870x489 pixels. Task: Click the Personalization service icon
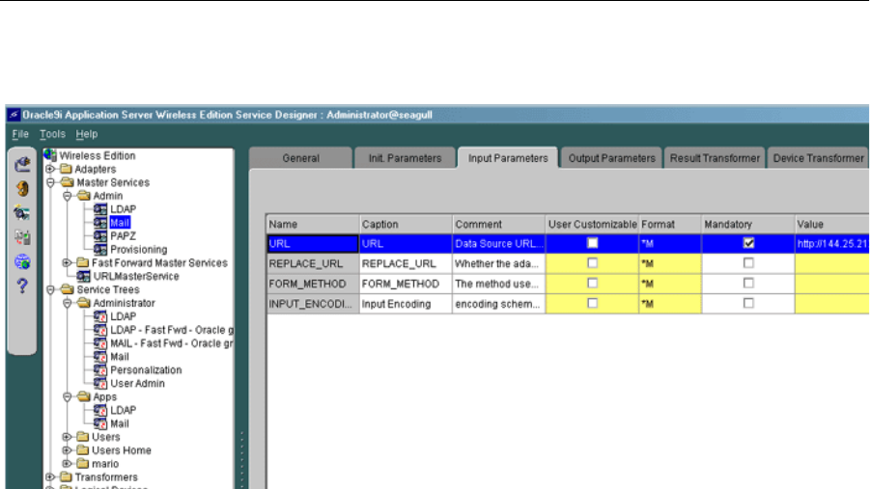pyautogui.click(x=100, y=369)
